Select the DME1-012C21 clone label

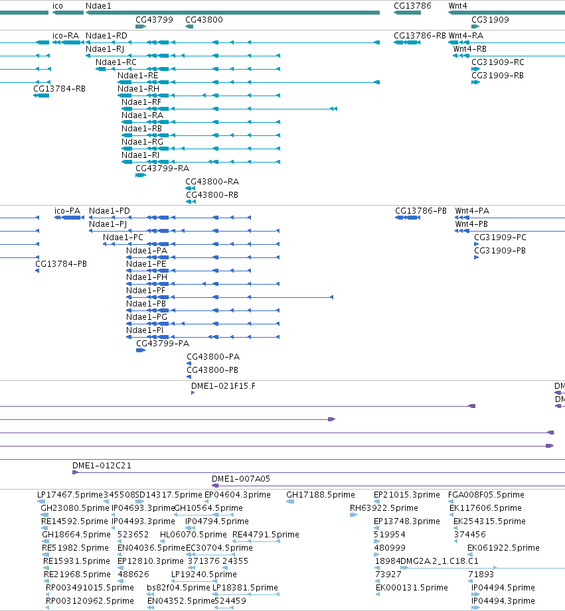[x=102, y=465]
